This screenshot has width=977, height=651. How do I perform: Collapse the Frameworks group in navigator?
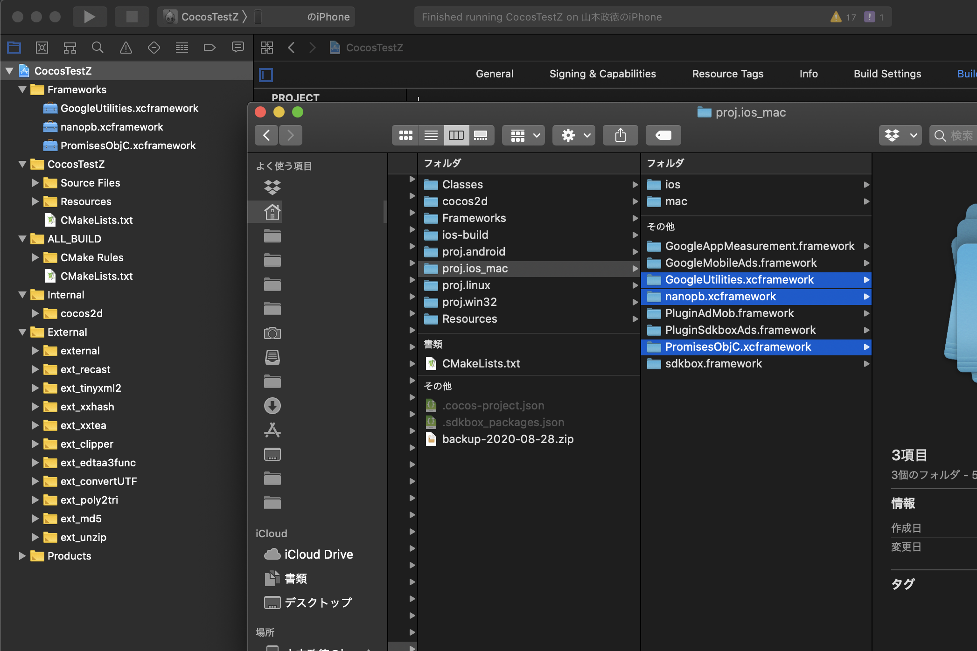22,90
